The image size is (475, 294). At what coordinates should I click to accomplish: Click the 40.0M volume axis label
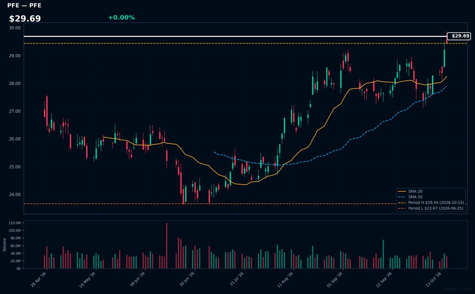[15, 253]
